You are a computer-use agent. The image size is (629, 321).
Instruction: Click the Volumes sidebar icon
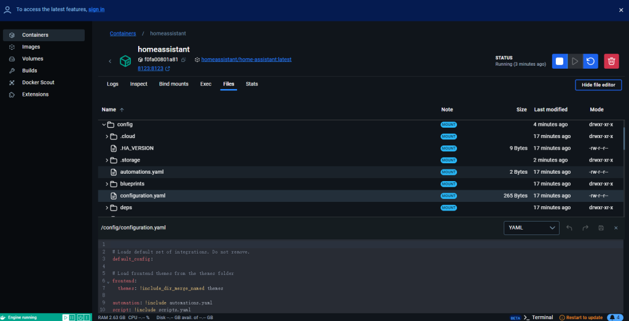tap(12, 59)
